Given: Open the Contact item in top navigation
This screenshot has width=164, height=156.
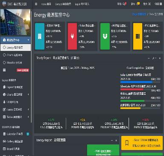Looking at the screenshot, I should (x=63, y=4).
